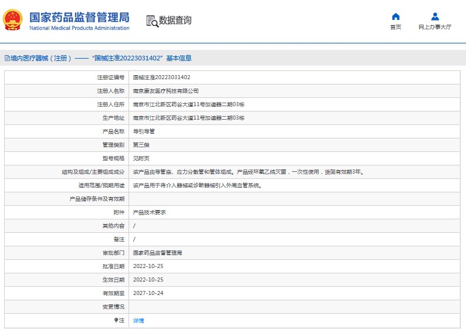Open 数据查询 heading
Viewport: 466px width, 332px height.
click(175, 20)
